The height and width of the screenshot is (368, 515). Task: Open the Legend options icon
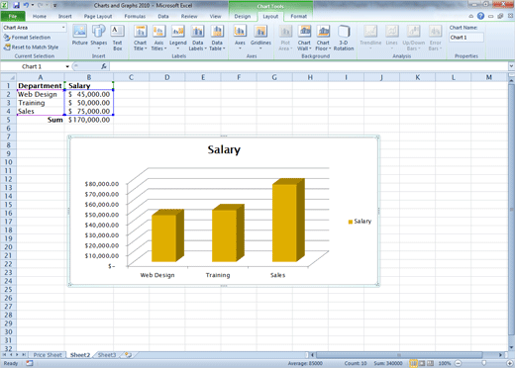pyautogui.click(x=178, y=38)
